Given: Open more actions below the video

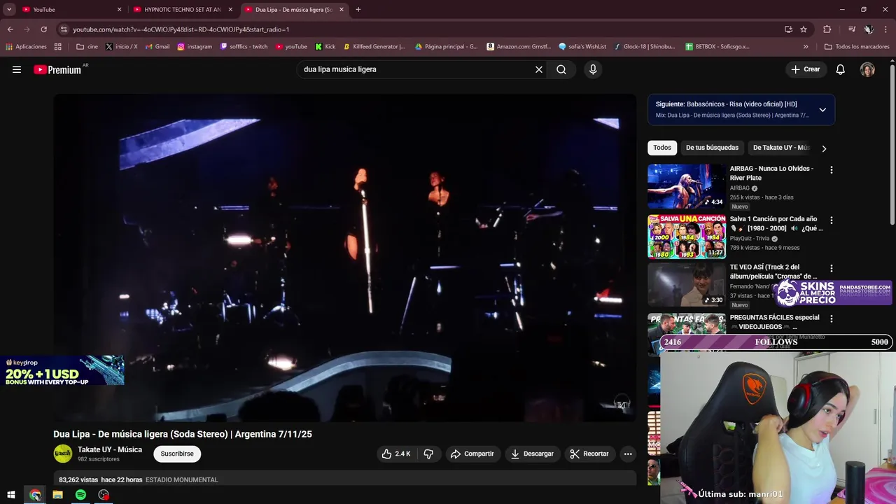Looking at the screenshot, I should coord(628,454).
